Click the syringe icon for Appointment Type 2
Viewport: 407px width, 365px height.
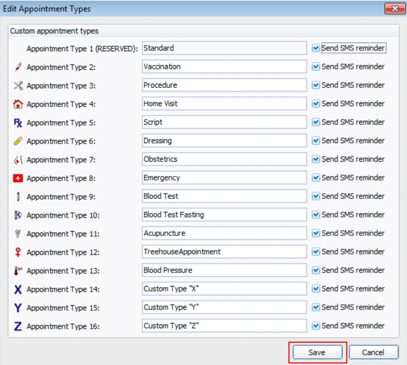18,67
